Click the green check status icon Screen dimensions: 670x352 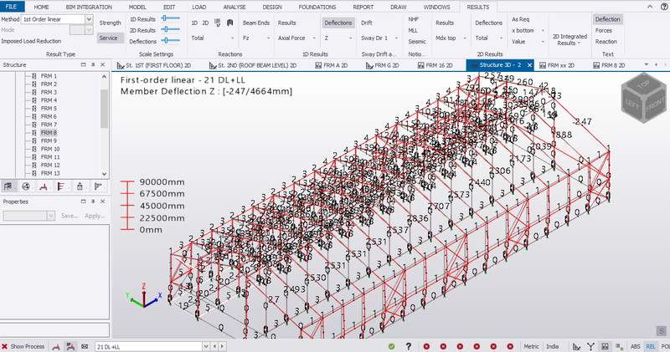point(391,346)
